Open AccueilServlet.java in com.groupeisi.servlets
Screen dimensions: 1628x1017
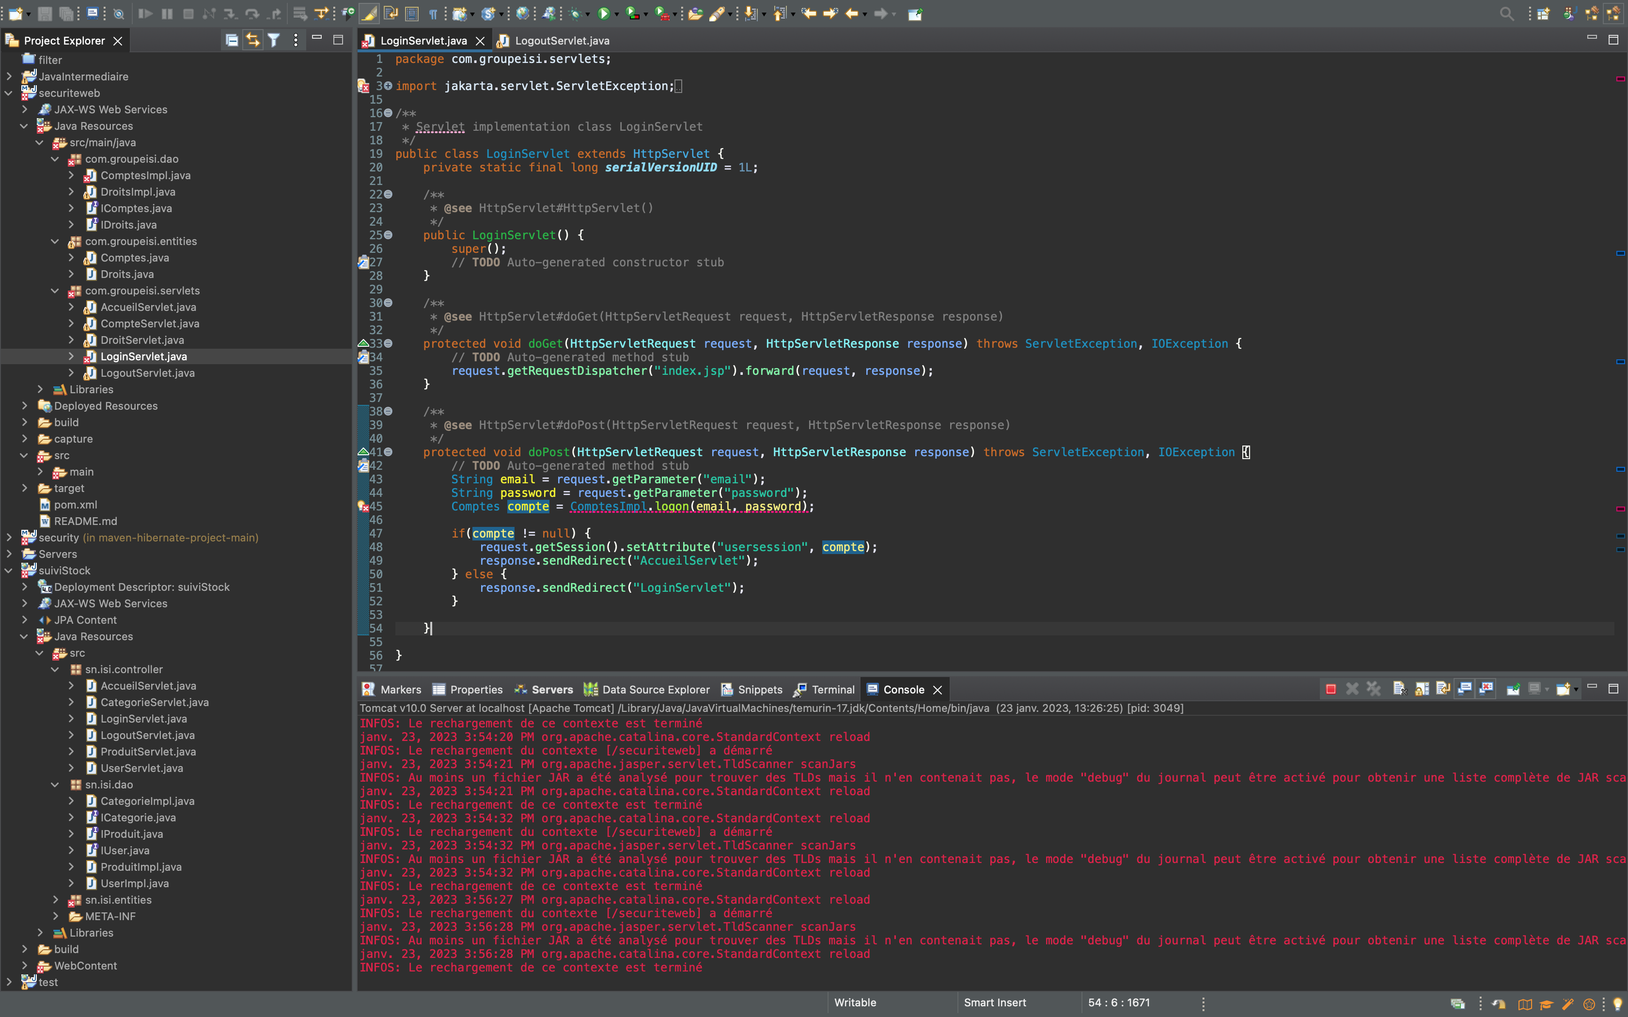click(148, 308)
